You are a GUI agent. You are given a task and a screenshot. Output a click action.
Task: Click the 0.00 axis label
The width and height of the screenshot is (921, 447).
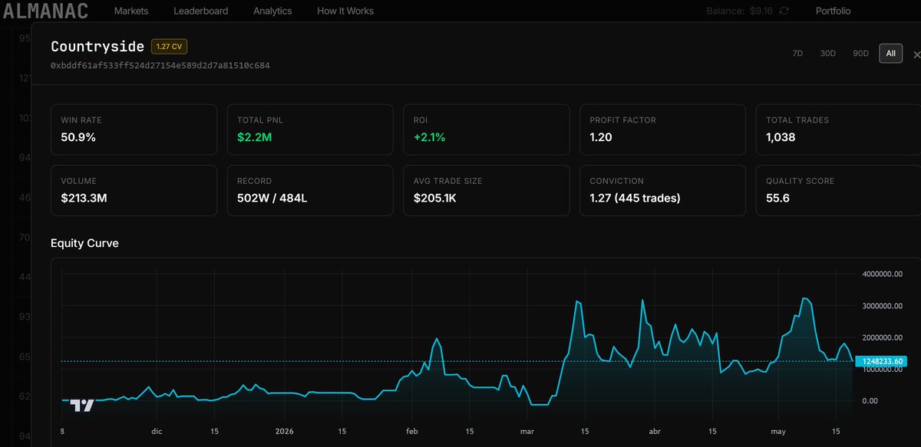(870, 401)
